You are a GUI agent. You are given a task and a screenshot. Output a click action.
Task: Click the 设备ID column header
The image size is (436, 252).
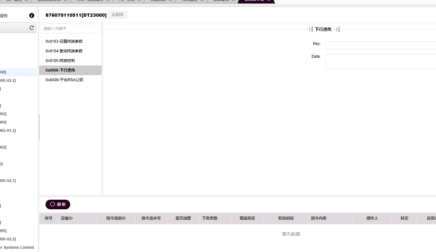click(67, 218)
